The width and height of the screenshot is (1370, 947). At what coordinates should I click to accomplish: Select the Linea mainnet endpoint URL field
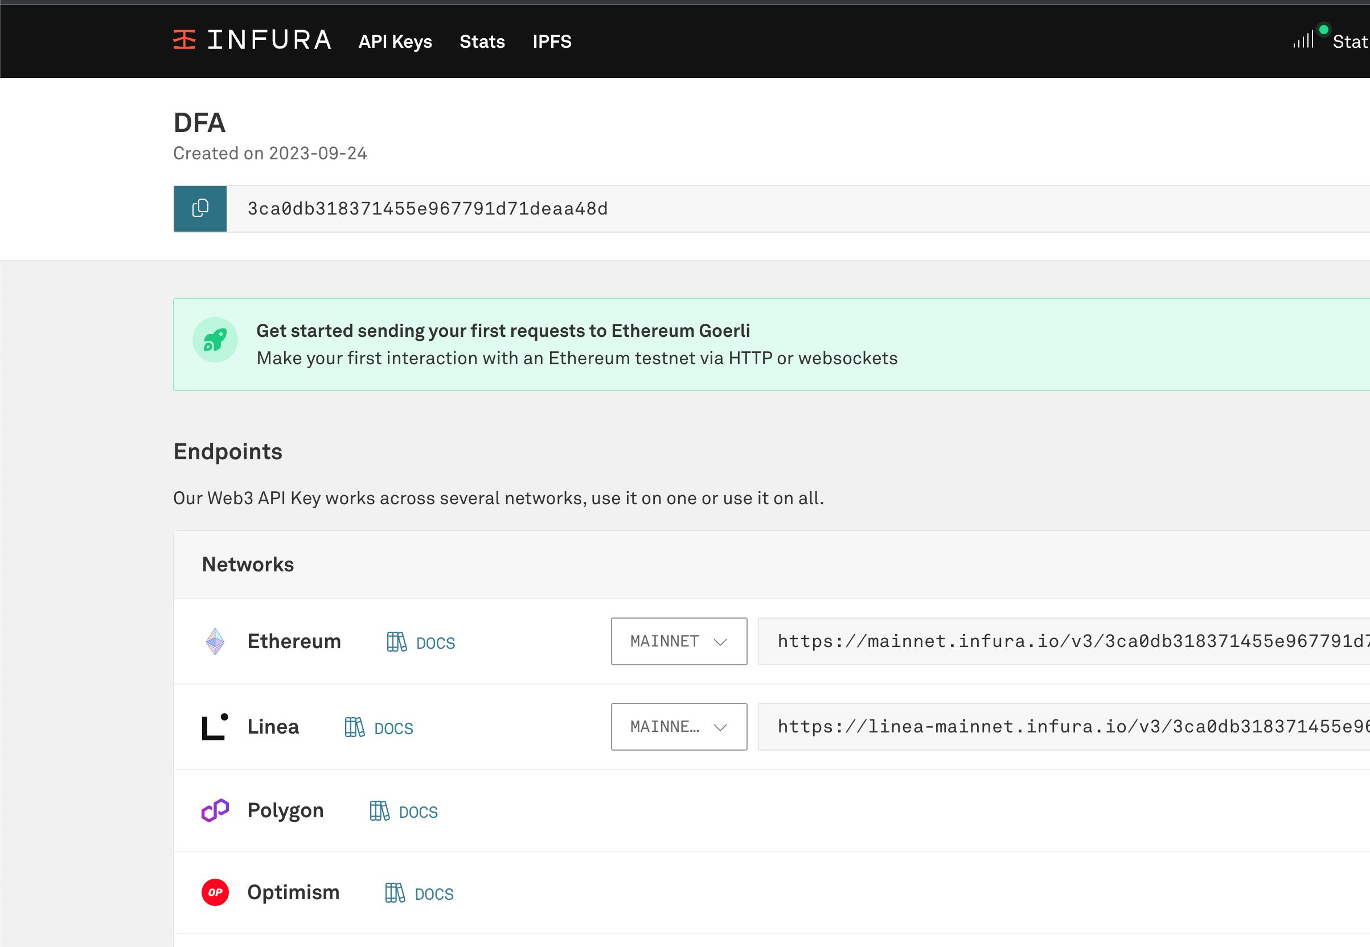point(1064,727)
